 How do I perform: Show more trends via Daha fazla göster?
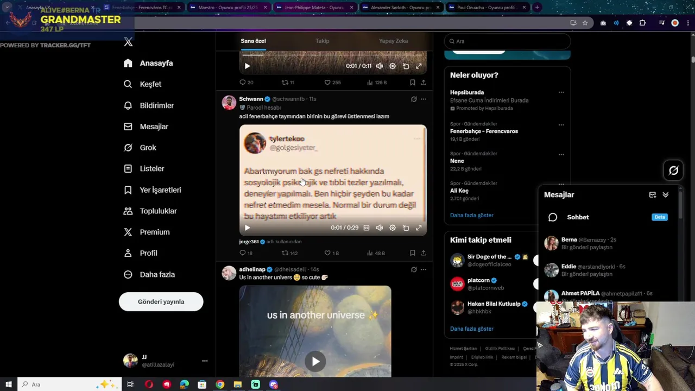[x=472, y=216]
